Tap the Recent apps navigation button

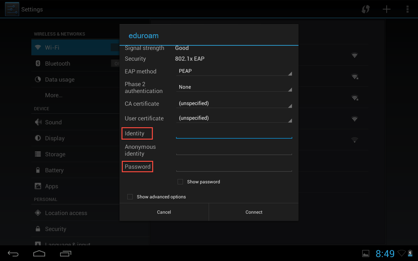coord(66,253)
